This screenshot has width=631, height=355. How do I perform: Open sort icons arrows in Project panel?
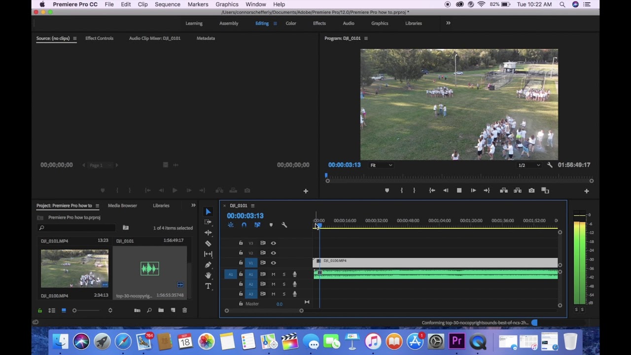(x=110, y=310)
